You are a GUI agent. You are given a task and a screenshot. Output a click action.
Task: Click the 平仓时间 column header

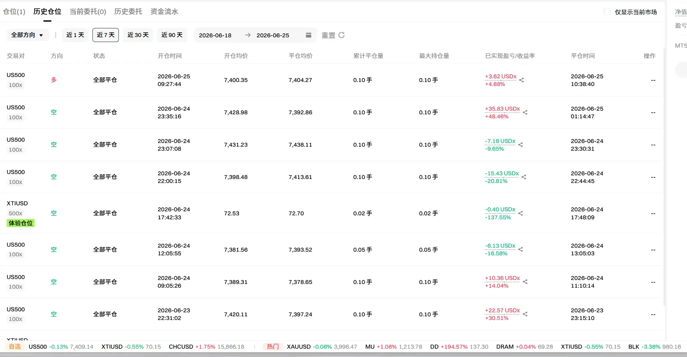pyautogui.click(x=583, y=56)
